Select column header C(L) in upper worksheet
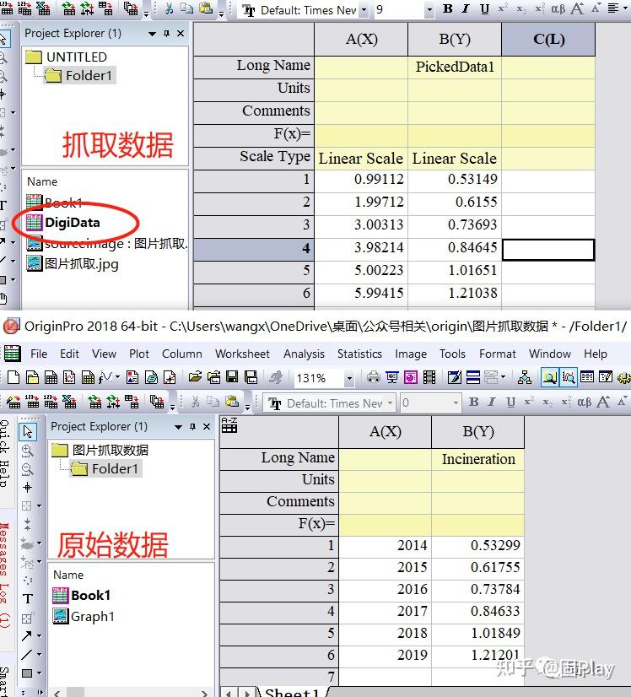 [x=548, y=39]
